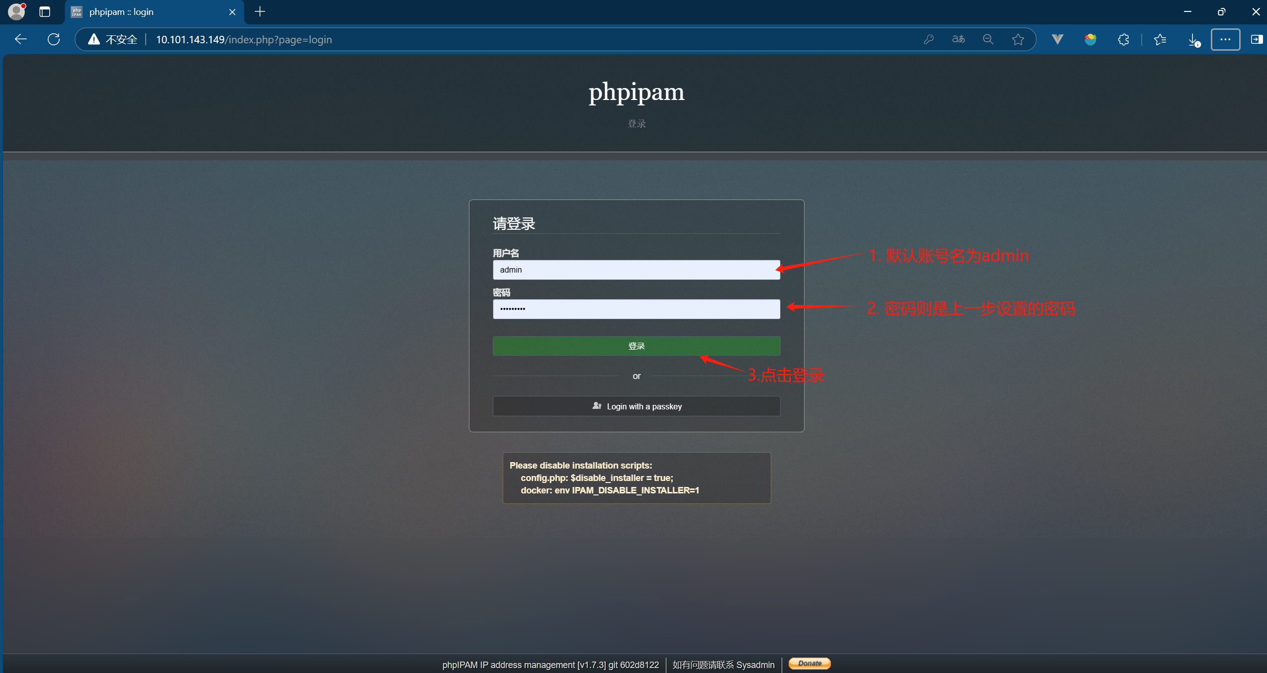Click the green 登录 button
The width and height of the screenshot is (1267, 673).
[x=636, y=346]
